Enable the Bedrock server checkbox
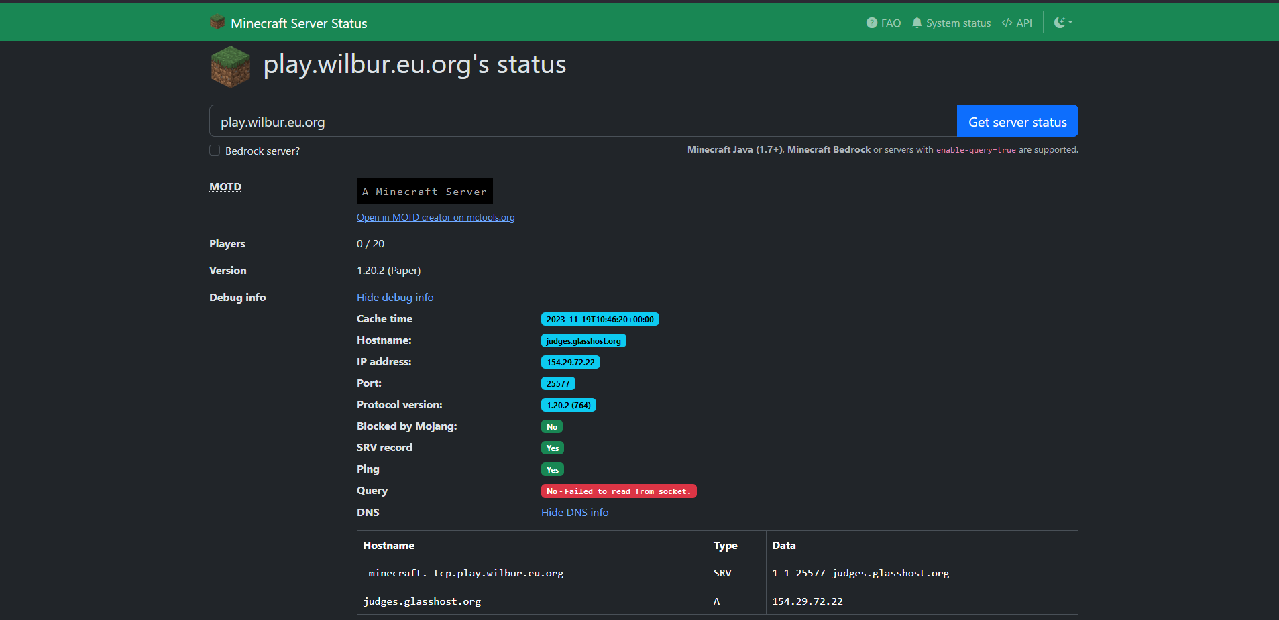Screen dimensions: 1279x620 (x=215, y=150)
